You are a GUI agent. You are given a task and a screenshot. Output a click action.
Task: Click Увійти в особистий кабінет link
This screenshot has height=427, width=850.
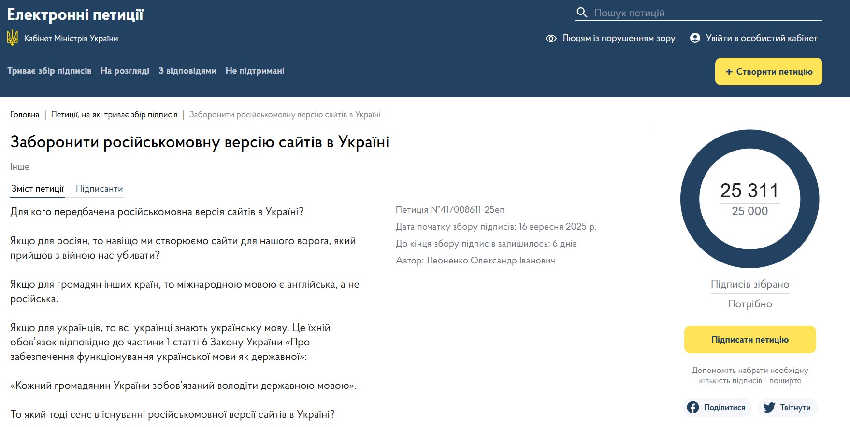pyautogui.click(x=761, y=38)
